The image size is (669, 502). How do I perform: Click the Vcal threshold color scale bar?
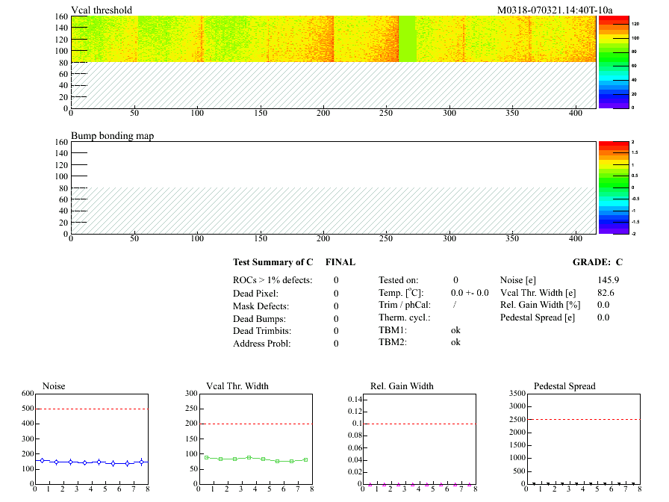614,62
